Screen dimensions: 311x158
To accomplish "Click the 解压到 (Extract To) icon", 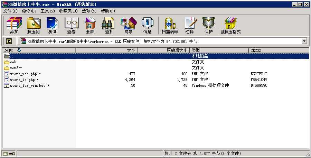I will pyautogui.click(x=34, y=25).
